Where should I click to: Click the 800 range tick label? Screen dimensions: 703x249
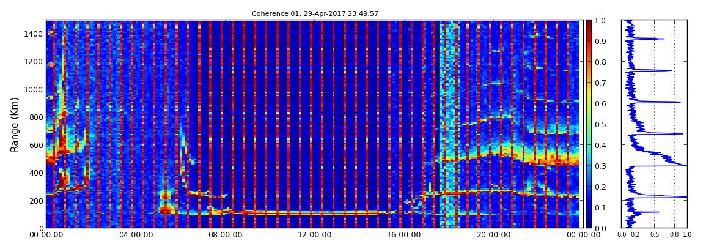36,117
